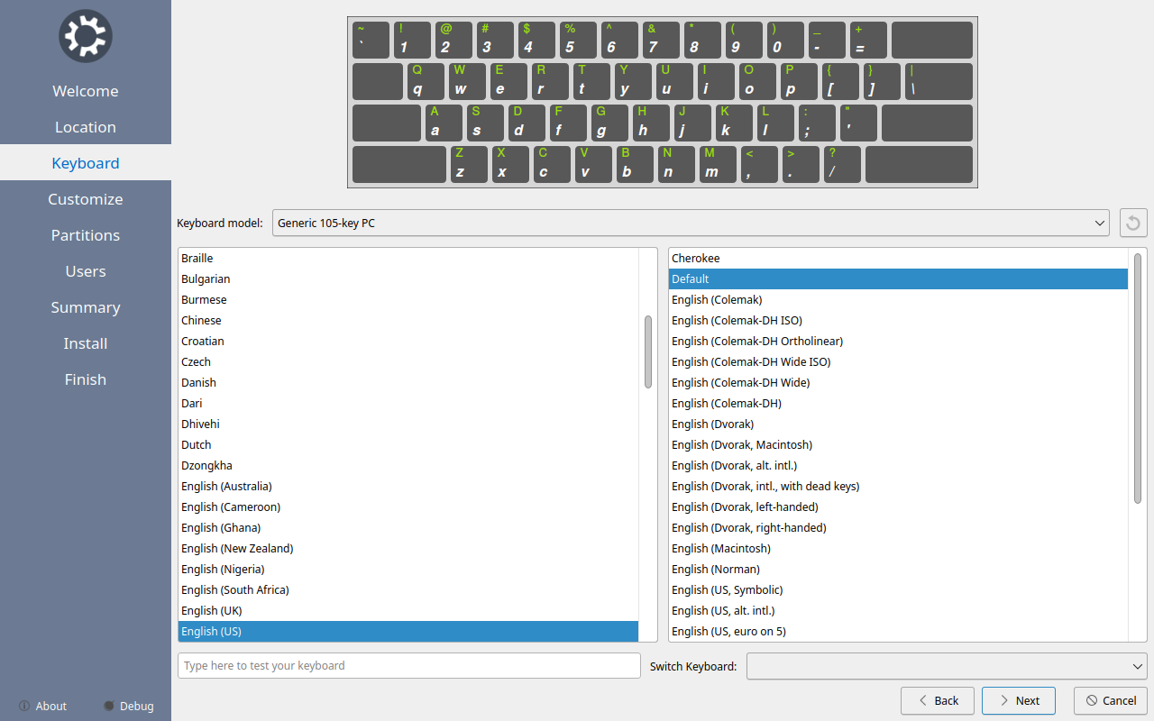Go to the Location step
Viewport: 1154px width, 721px height.
(x=86, y=127)
